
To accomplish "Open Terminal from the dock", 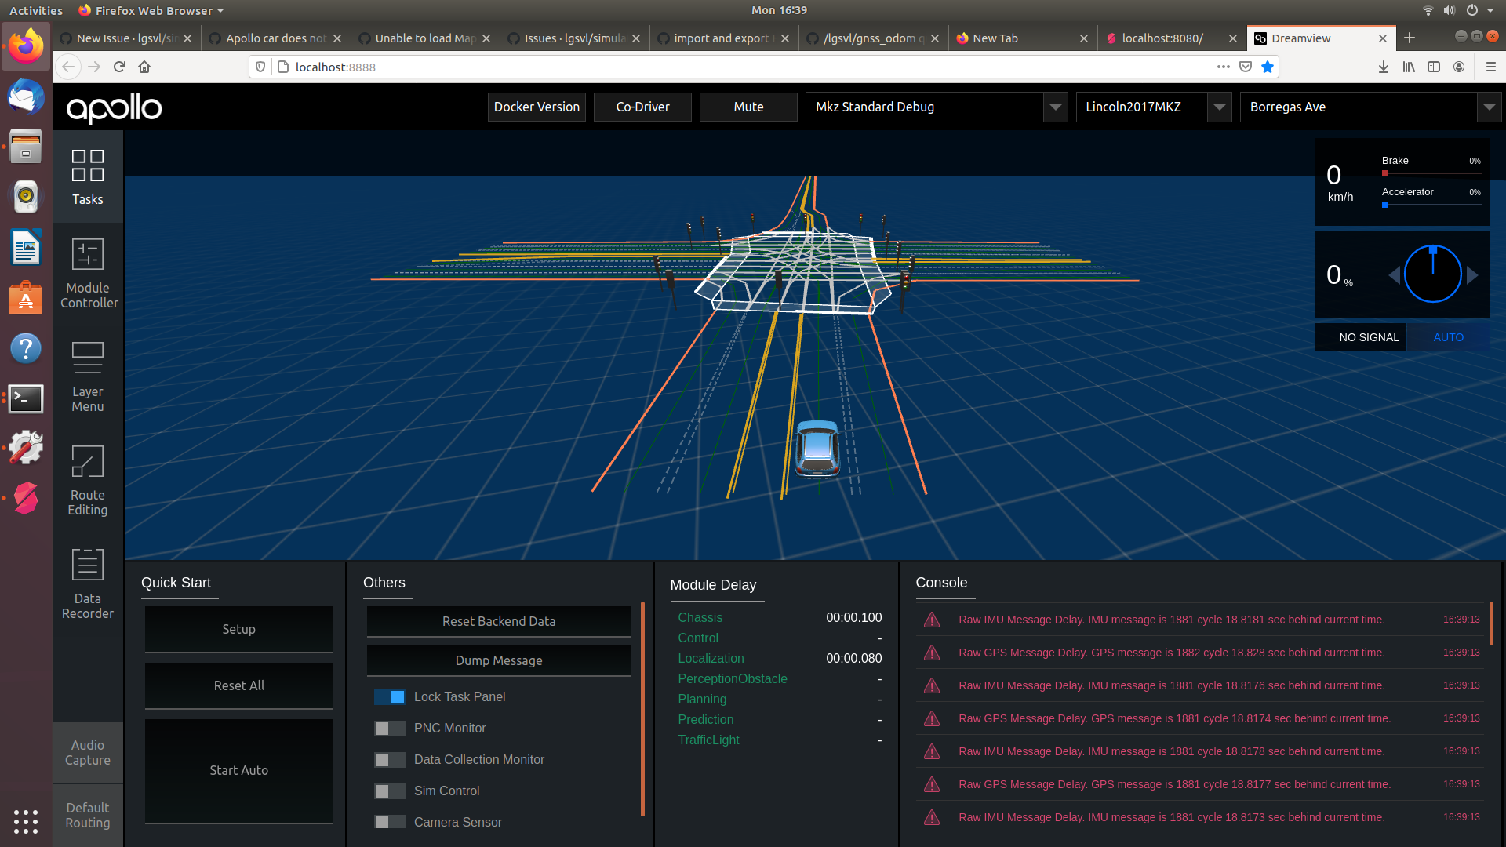I will click(26, 398).
